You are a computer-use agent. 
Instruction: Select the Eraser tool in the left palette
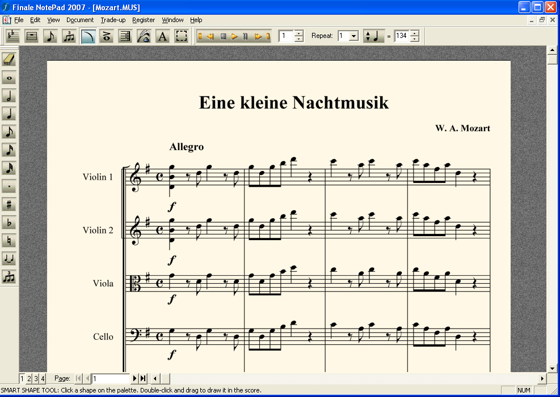(x=9, y=59)
